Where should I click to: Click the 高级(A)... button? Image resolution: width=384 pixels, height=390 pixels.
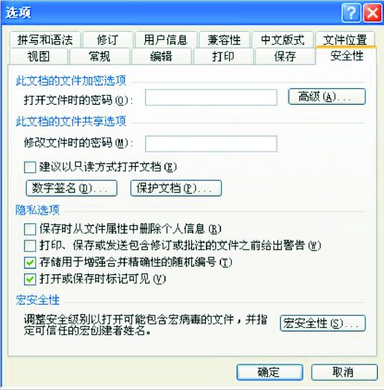[327, 96]
